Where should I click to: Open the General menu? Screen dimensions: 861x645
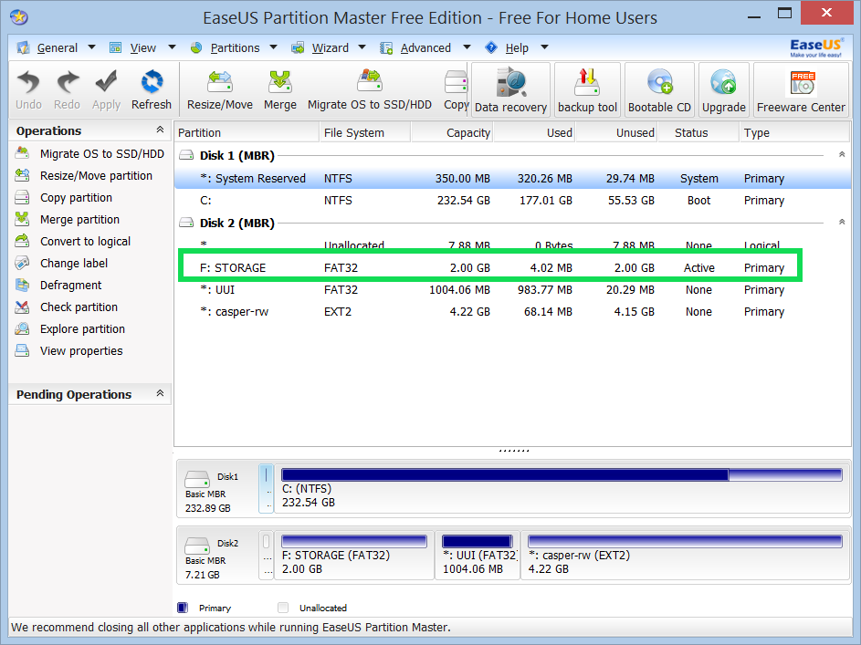point(58,48)
